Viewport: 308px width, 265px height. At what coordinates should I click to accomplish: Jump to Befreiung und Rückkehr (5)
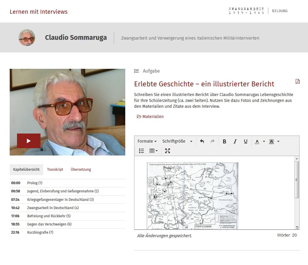tap(67, 216)
